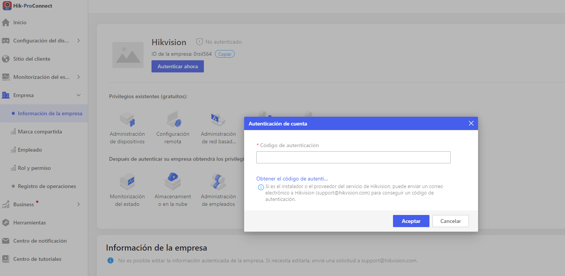Click the Privilegios existentes (gratuitos) label
The height and width of the screenshot is (276, 565).
click(148, 96)
